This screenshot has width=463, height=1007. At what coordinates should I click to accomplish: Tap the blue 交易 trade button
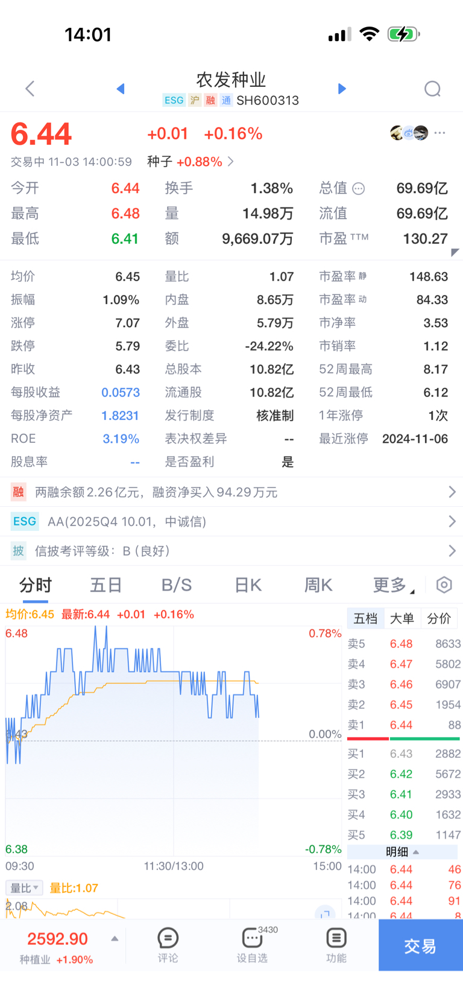pos(421,945)
